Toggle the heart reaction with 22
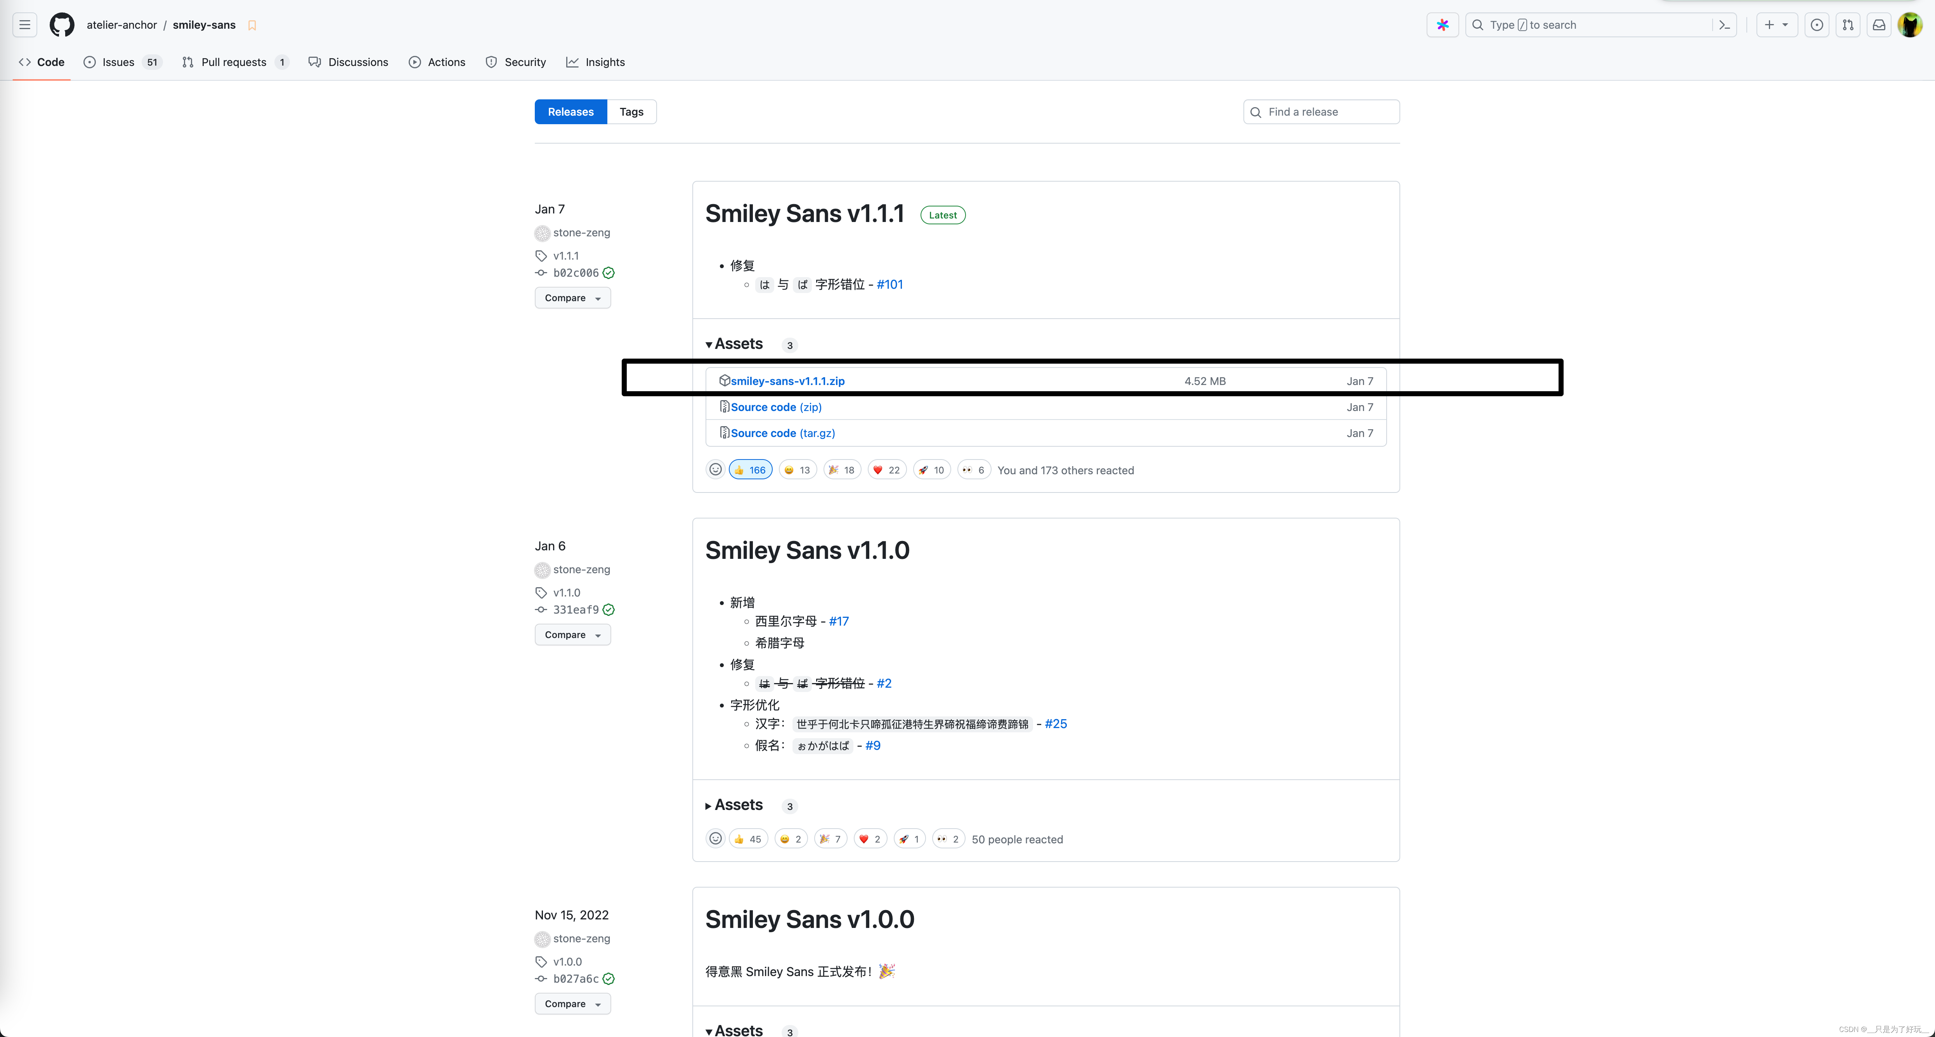1935x1037 pixels. pyautogui.click(x=886, y=470)
